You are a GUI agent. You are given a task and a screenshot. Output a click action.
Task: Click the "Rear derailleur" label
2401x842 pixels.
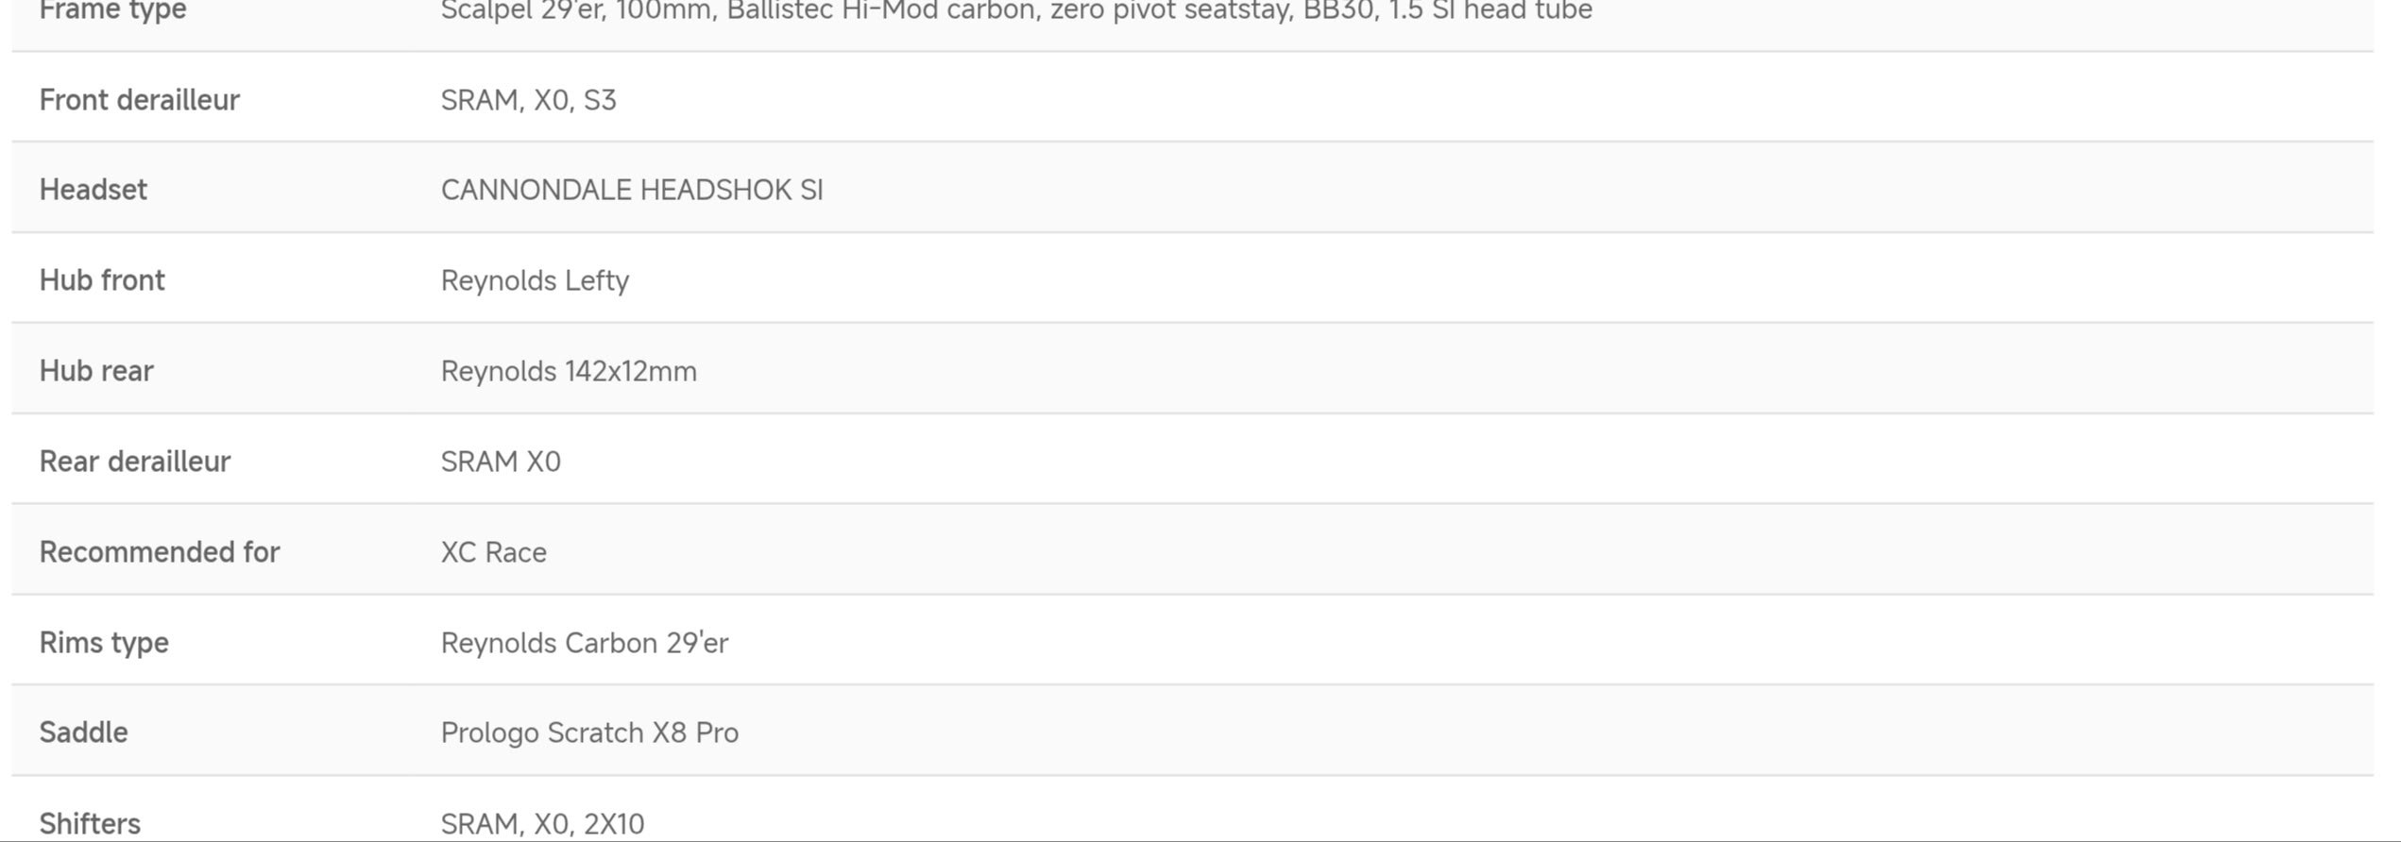tap(134, 462)
